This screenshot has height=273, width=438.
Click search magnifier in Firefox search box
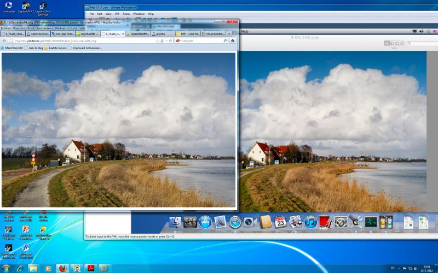225,40
